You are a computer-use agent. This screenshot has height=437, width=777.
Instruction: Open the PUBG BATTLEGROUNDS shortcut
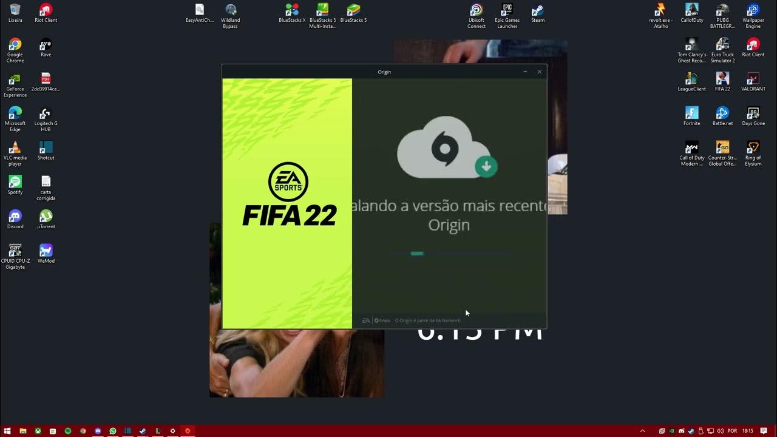[x=722, y=16]
